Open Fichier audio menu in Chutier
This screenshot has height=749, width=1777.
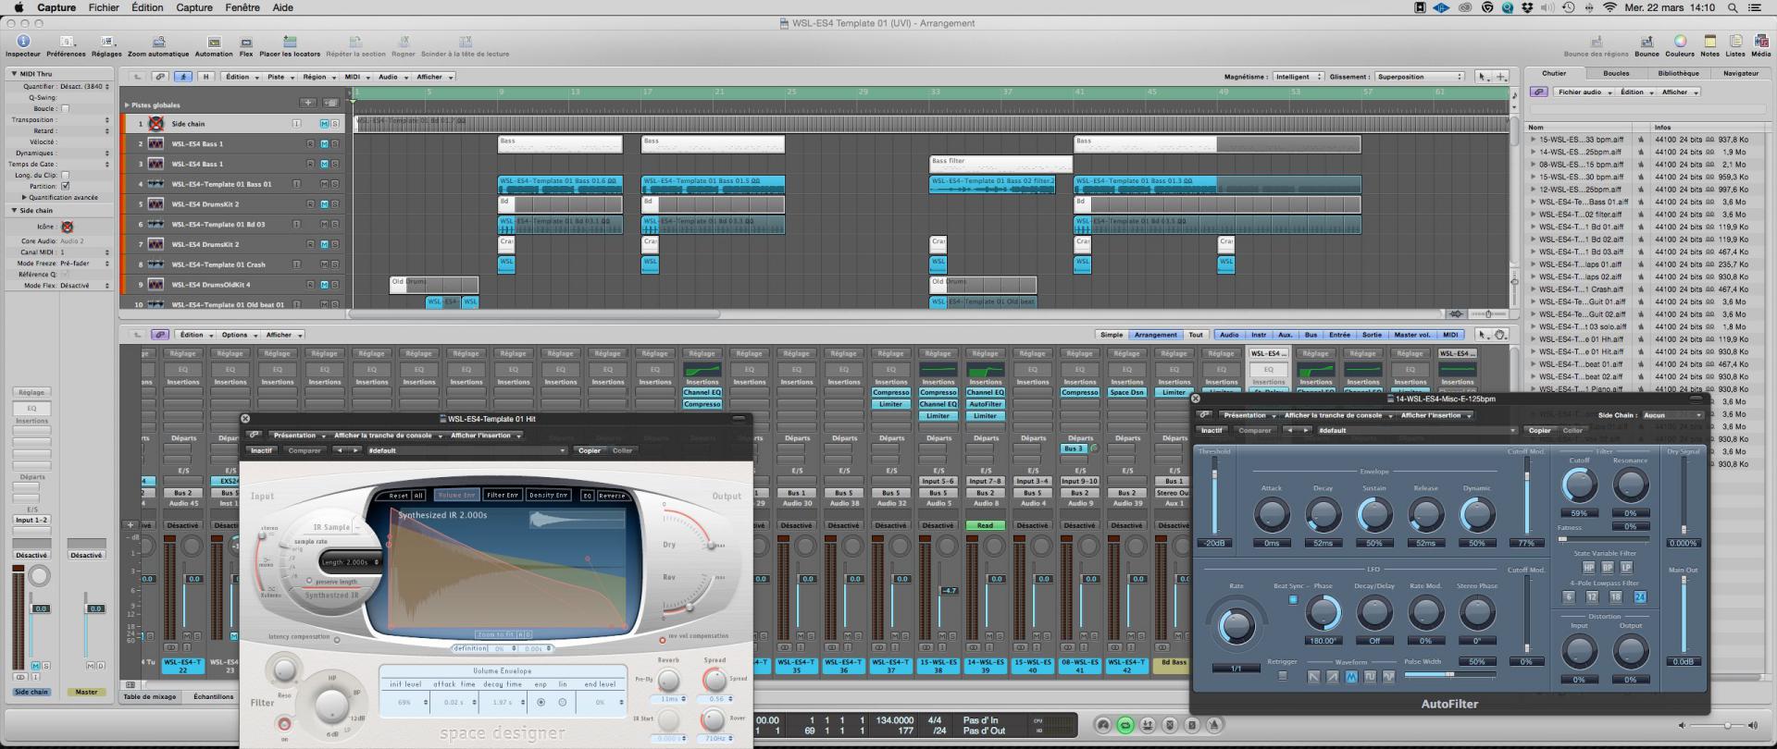pyautogui.click(x=1584, y=92)
